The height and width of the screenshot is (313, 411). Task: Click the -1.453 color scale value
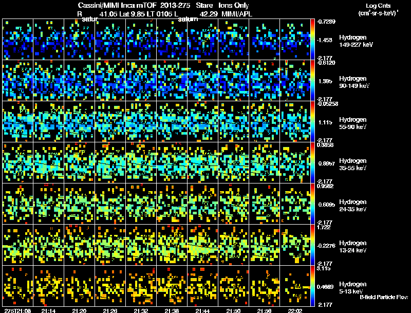pos(325,40)
